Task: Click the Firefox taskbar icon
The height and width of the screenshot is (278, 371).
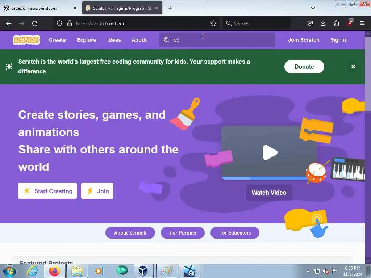Action: point(55,271)
